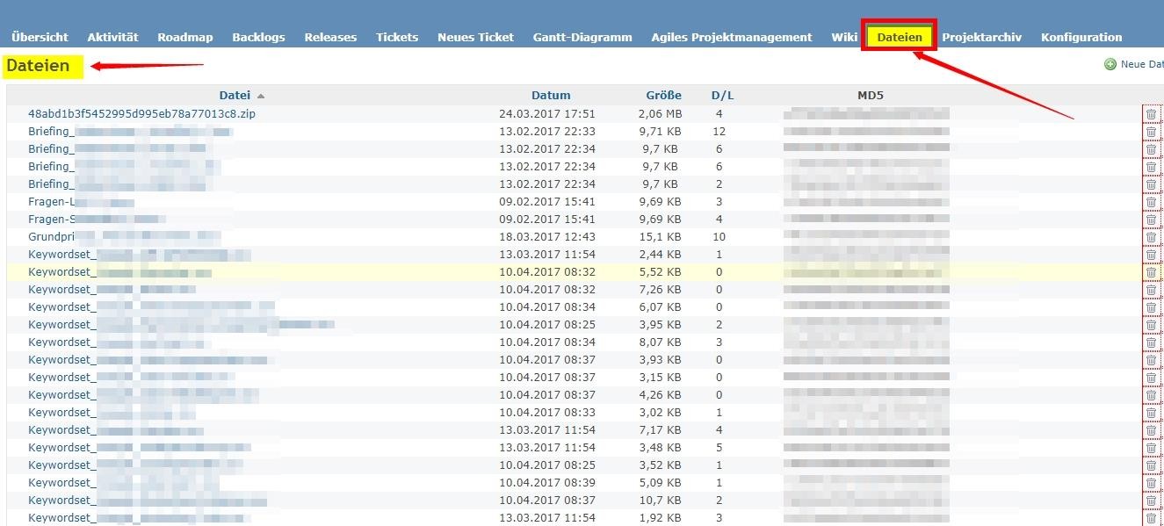Image resolution: width=1164 pixels, height=526 pixels.
Task: Delete the highlighted 5,52 KB Keywordset file
Action: pos(1151,272)
